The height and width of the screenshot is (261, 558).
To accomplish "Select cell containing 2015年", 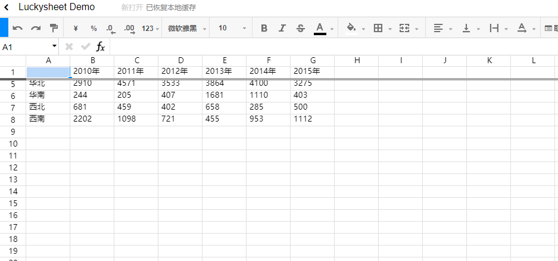I will pyautogui.click(x=313, y=72).
